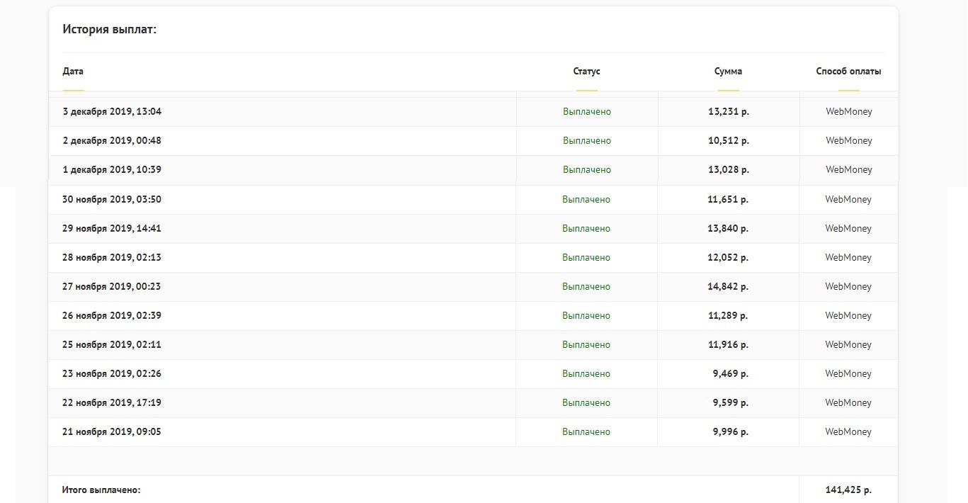968x503 pixels.
Task: Select the 21 ноября 2019, 09:05 date
Action: pyautogui.click(x=112, y=432)
